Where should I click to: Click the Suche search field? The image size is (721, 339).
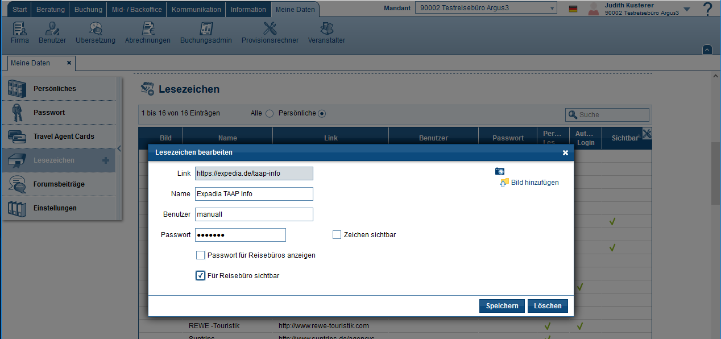pos(607,115)
